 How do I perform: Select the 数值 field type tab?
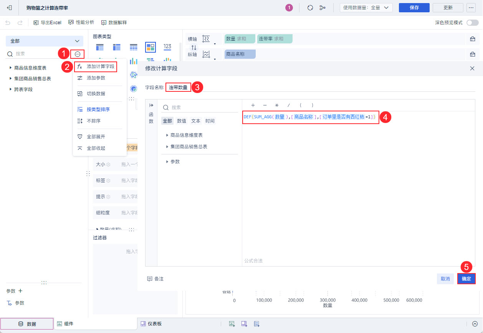pos(182,121)
